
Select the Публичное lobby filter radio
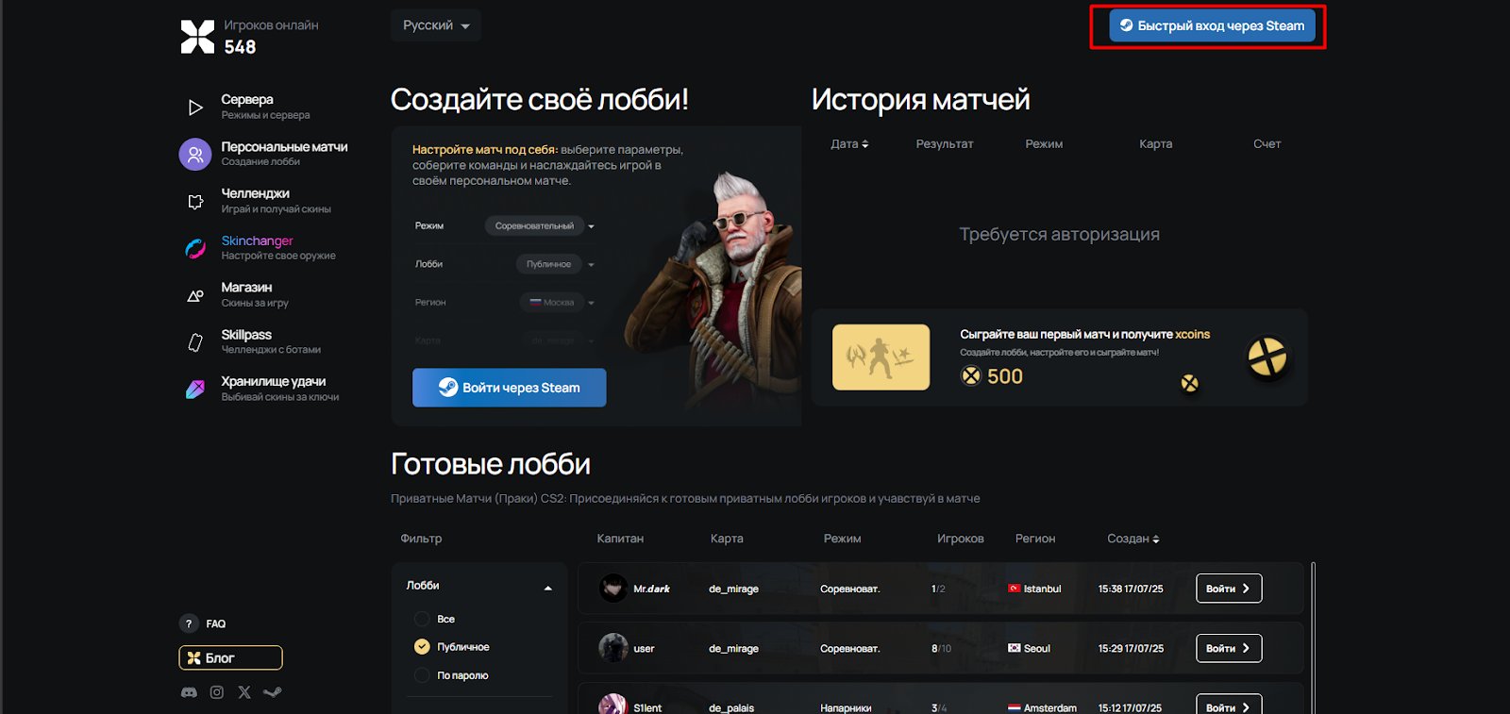tap(422, 647)
